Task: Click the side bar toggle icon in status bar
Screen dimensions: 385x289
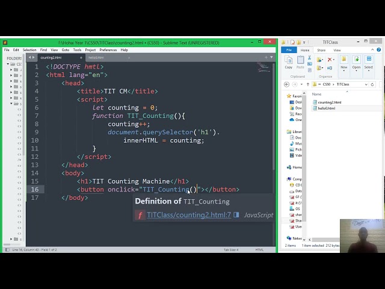Action: click(7, 250)
